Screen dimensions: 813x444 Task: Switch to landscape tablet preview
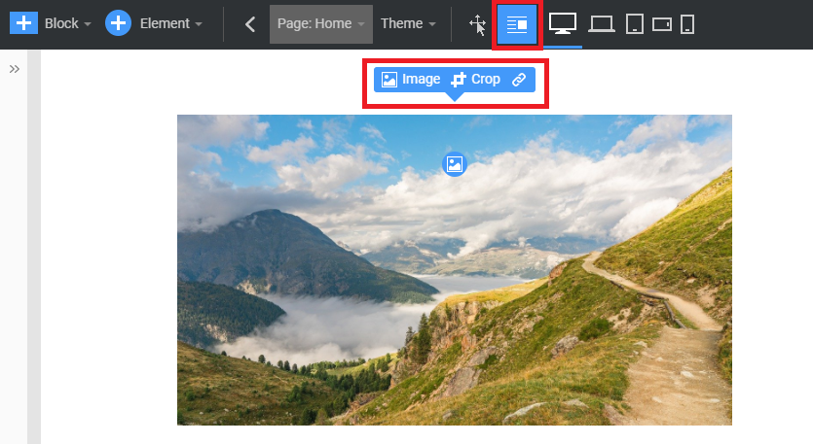[x=662, y=24]
